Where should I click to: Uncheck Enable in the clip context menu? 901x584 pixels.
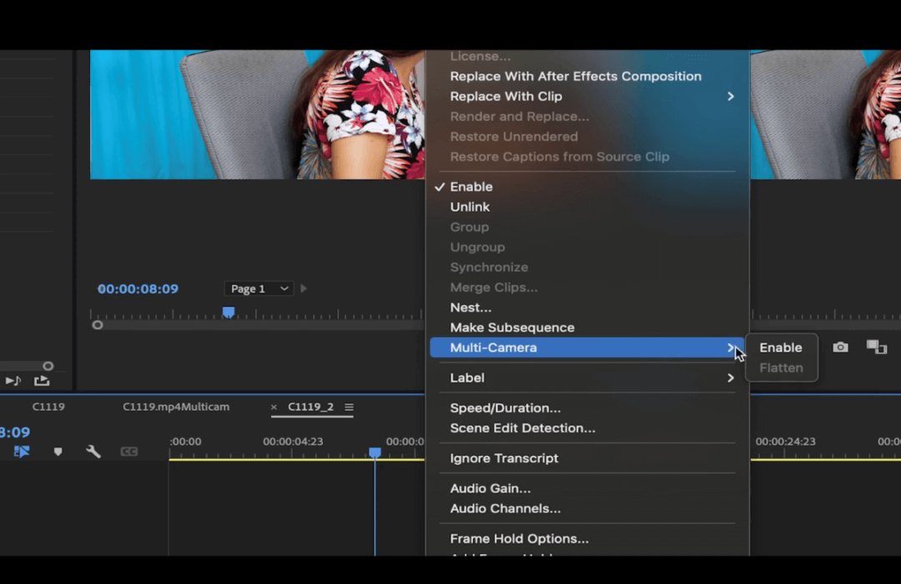(471, 187)
